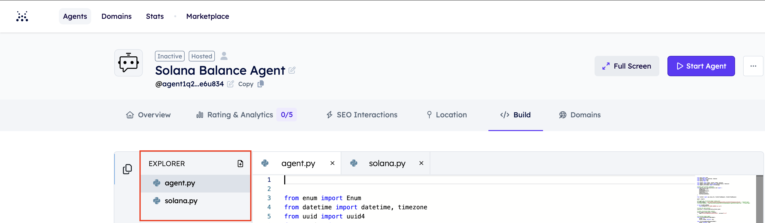Open Marketplace in top navigation
This screenshot has height=223, width=765.
tap(207, 16)
